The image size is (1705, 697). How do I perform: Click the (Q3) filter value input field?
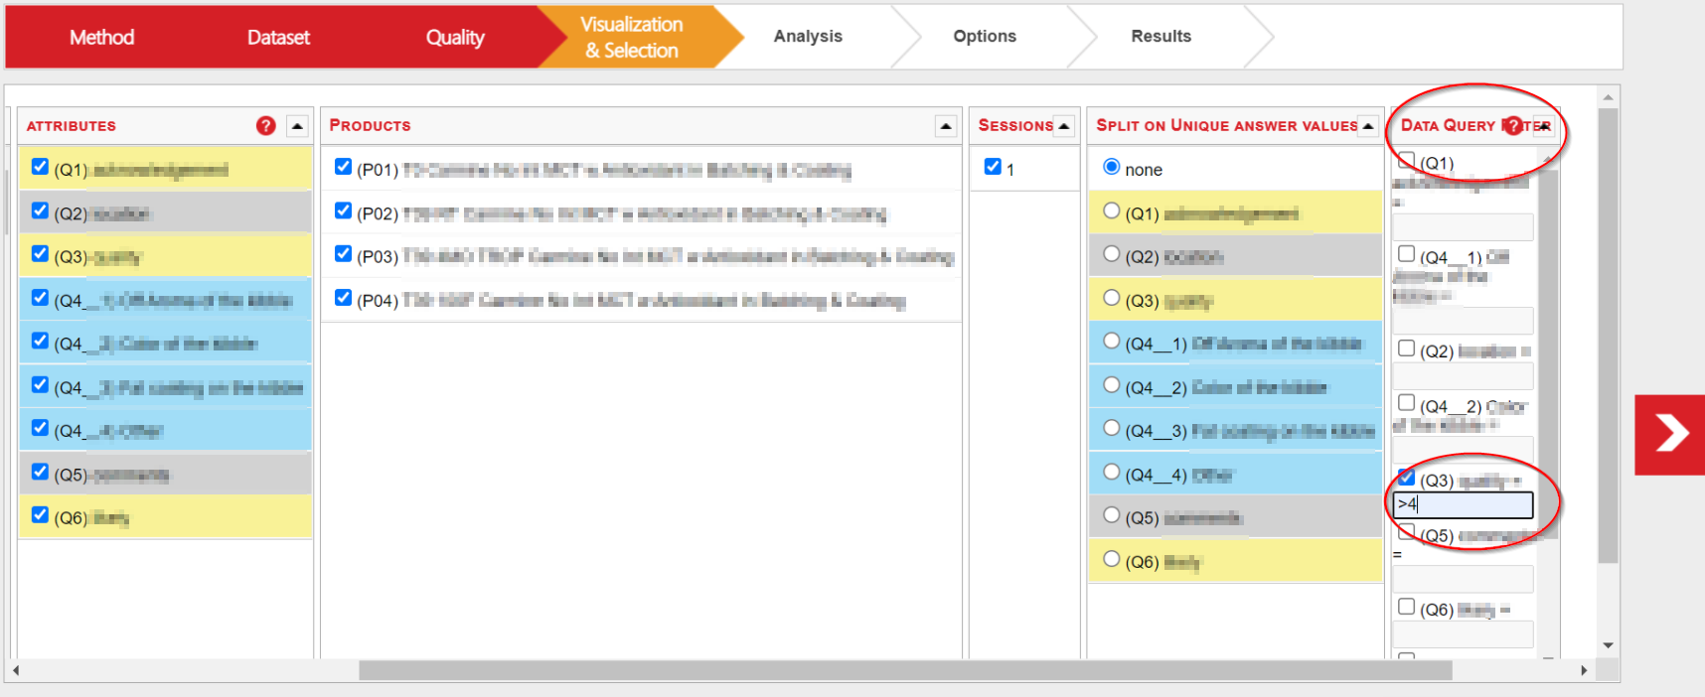(x=1463, y=504)
